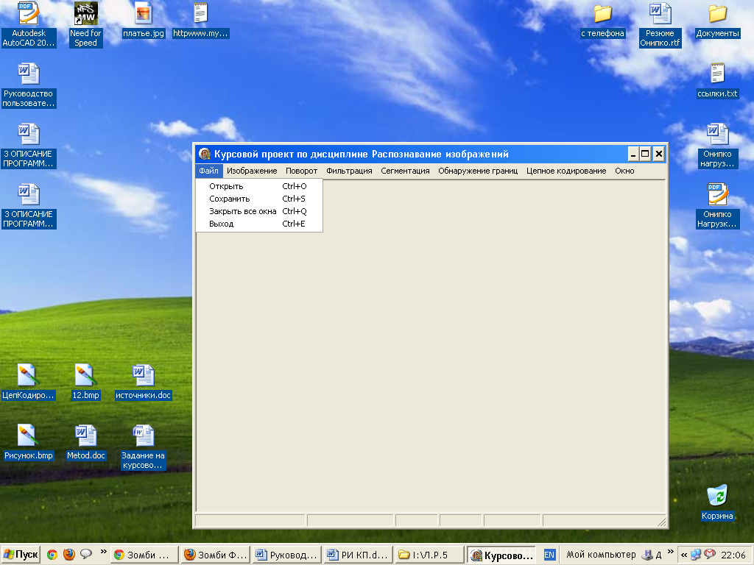Select the Руководство пользовате… Word document icon
Viewport: 754px width, 565px height.
(x=29, y=85)
